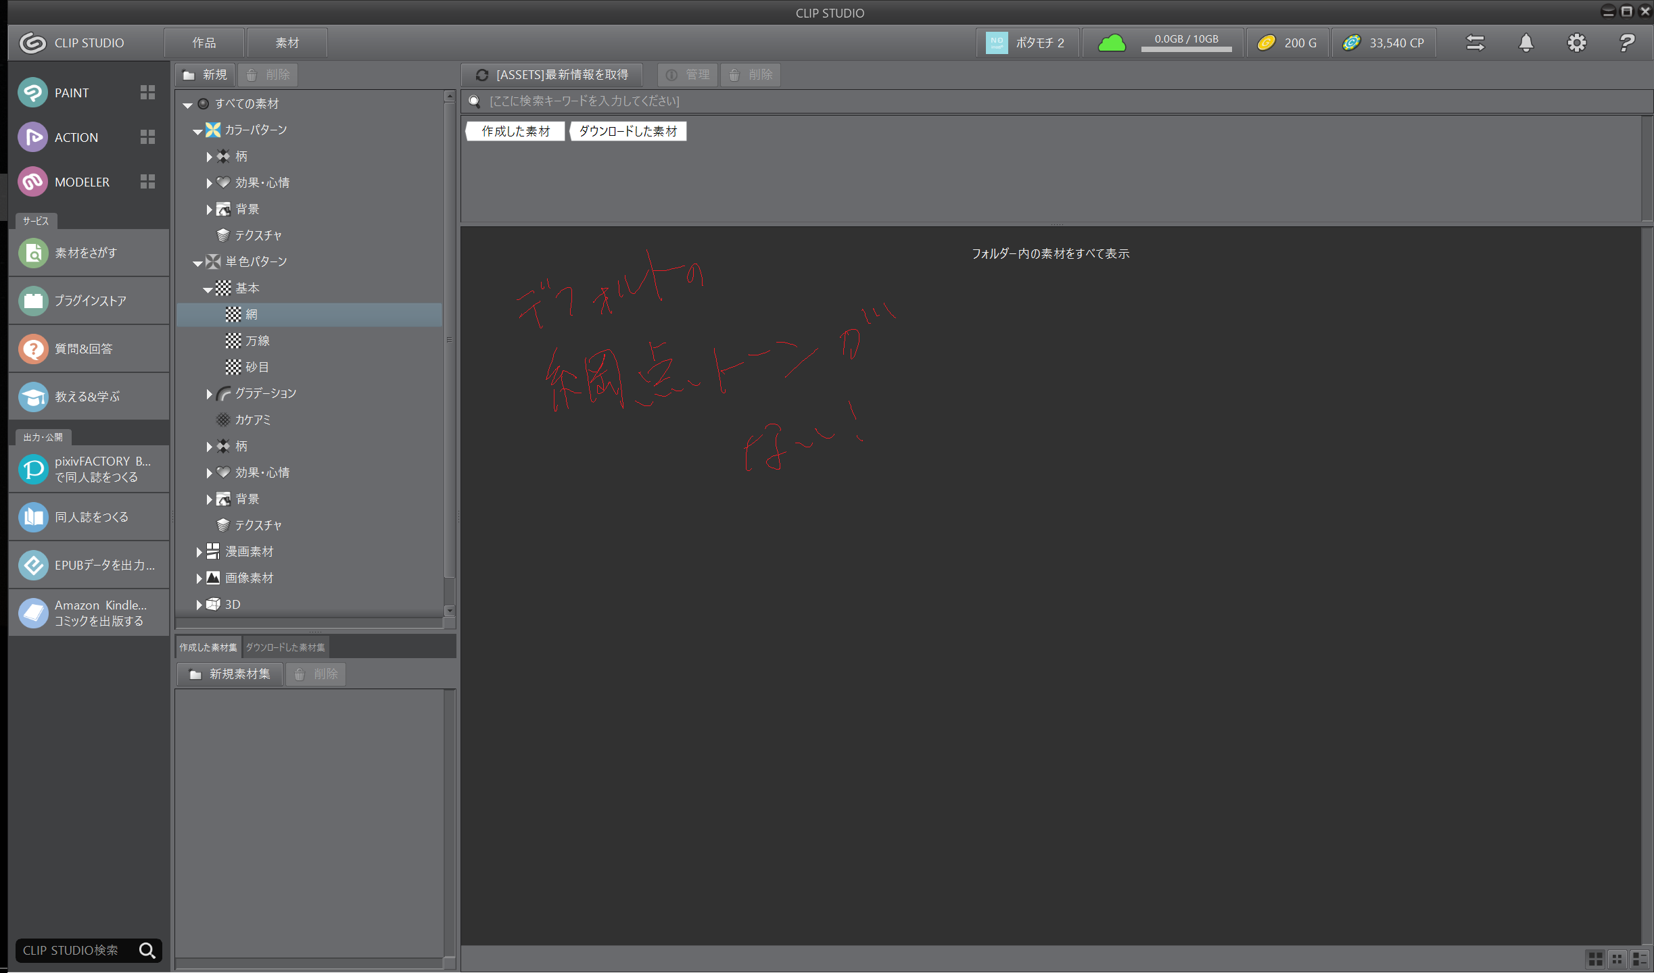Click the material search keyword field
The height and width of the screenshot is (973, 1654).
point(811,101)
